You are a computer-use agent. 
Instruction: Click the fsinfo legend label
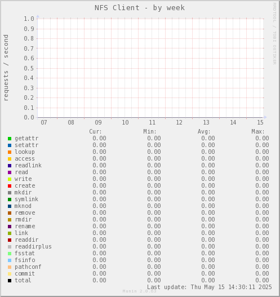coord(25,260)
